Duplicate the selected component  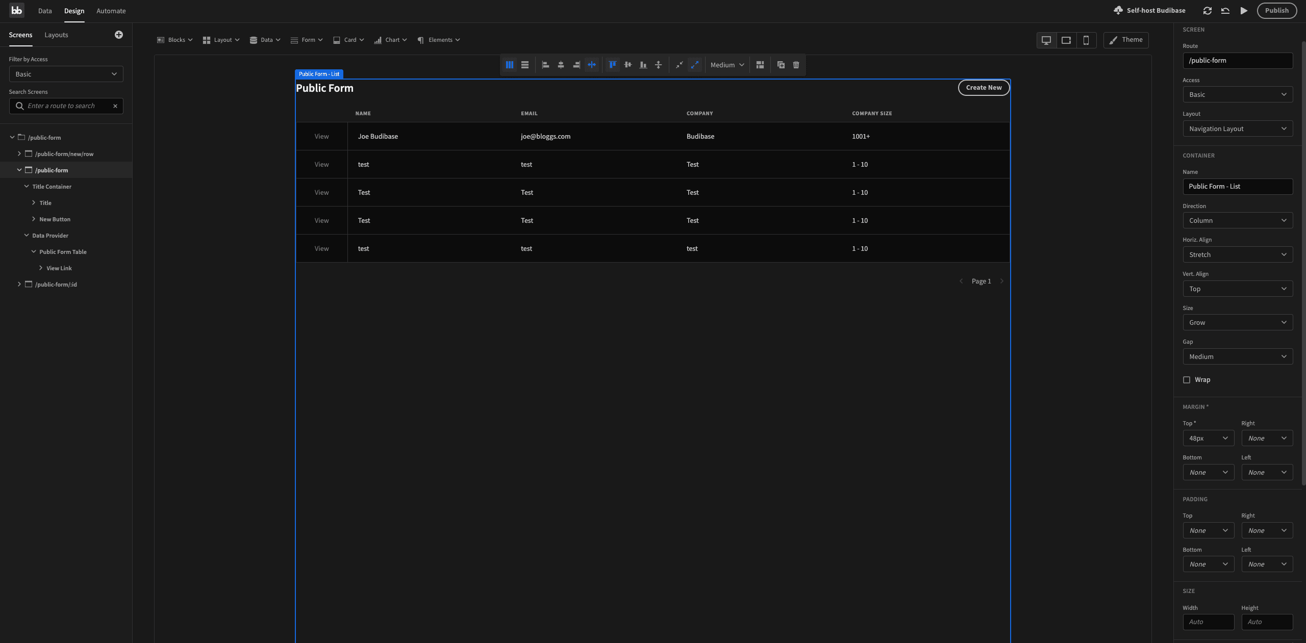pos(781,65)
